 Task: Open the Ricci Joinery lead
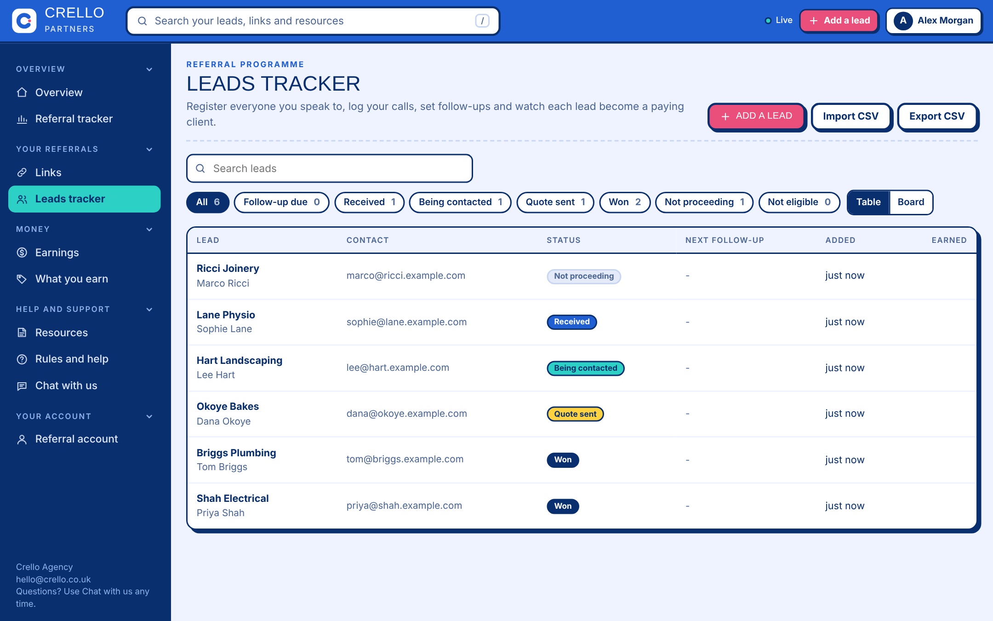pos(228,268)
